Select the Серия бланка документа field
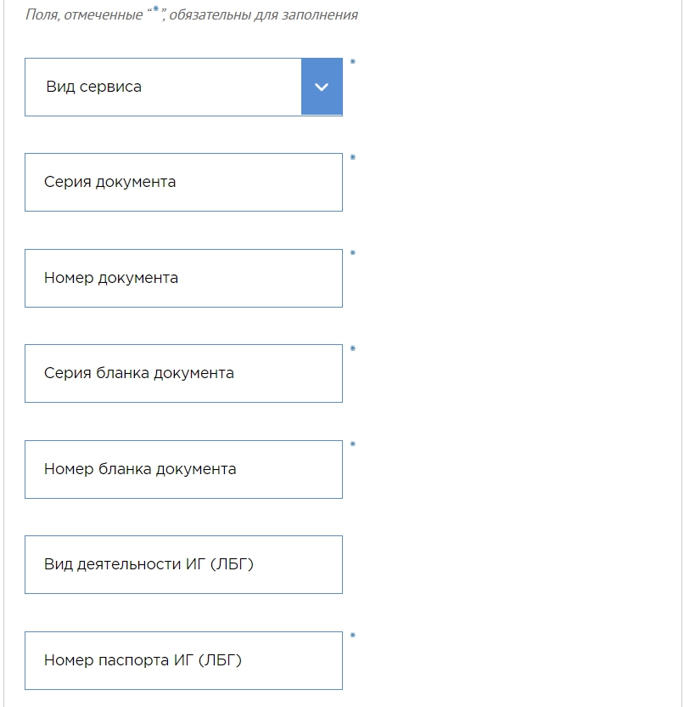Screen dimensions: 684x707 pyautogui.click(x=183, y=373)
